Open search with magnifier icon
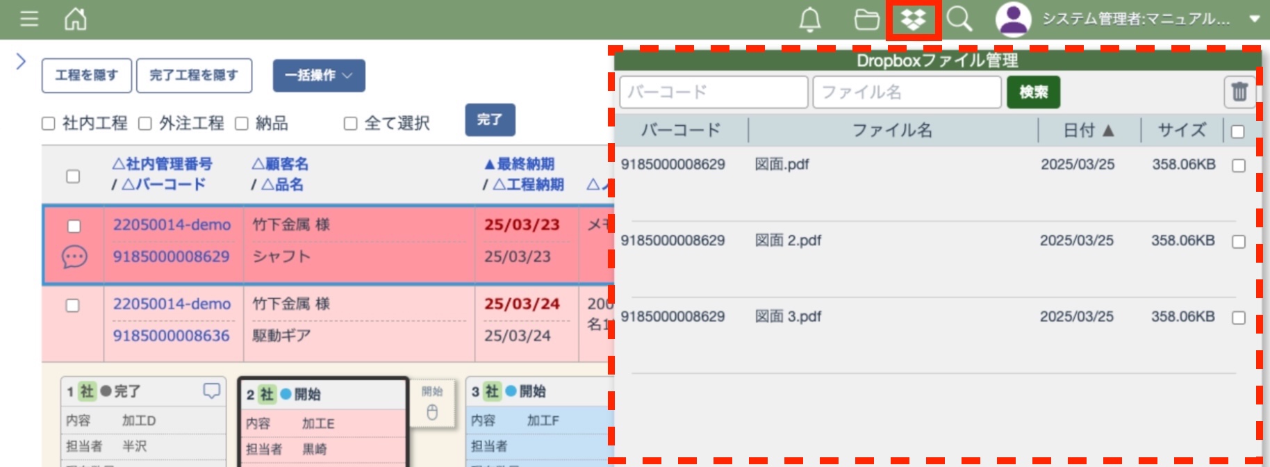Screen dimensions: 1270x467 (x=959, y=19)
